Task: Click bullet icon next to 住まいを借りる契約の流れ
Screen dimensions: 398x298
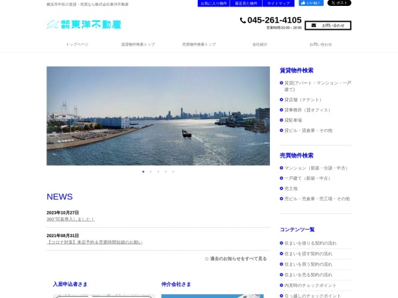Action: tap(281, 243)
